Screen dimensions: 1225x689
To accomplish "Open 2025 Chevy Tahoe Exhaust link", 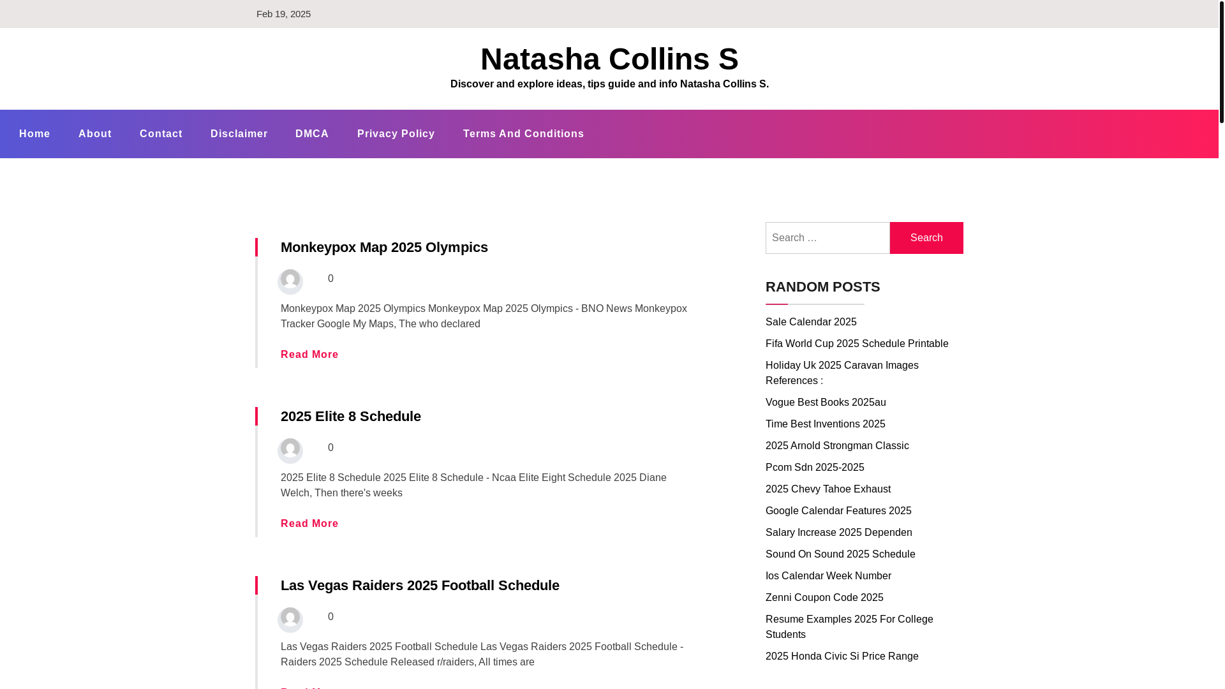I will pyautogui.click(x=828, y=489).
